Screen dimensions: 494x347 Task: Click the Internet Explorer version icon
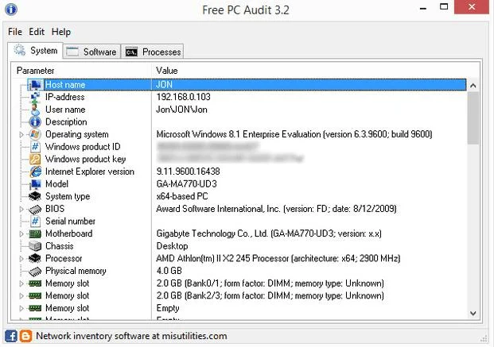pyautogui.click(x=35, y=172)
